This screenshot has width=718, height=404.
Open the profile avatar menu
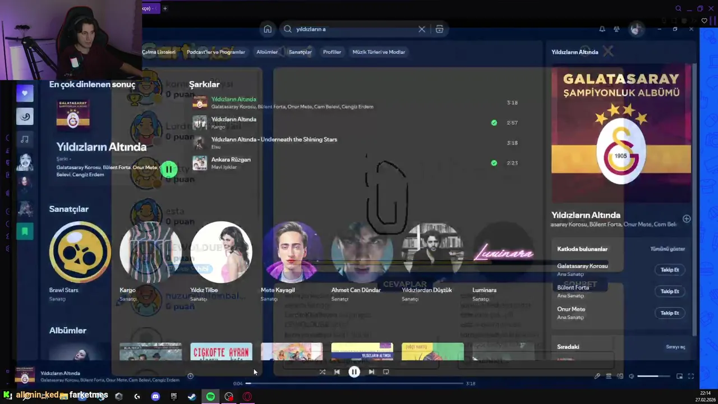[x=635, y=29]
